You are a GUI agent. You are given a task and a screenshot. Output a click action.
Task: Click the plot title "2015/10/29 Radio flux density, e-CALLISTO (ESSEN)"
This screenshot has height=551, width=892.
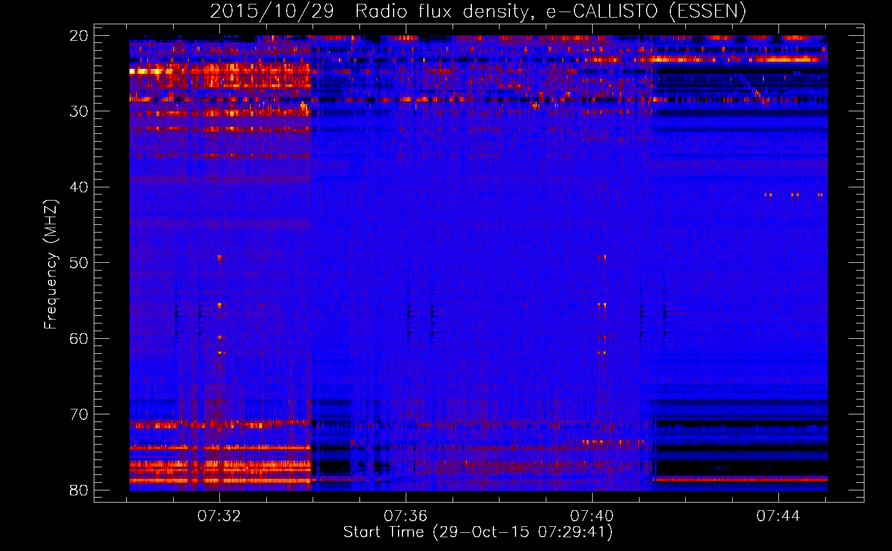pos(478,11)
